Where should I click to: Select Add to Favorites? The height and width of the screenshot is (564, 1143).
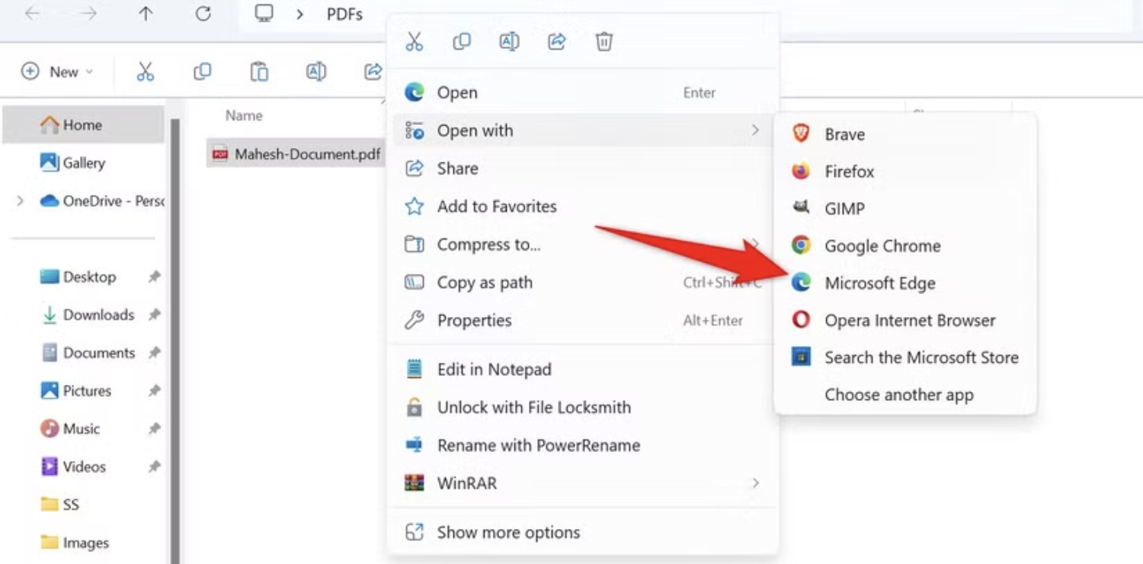point(582,207)
